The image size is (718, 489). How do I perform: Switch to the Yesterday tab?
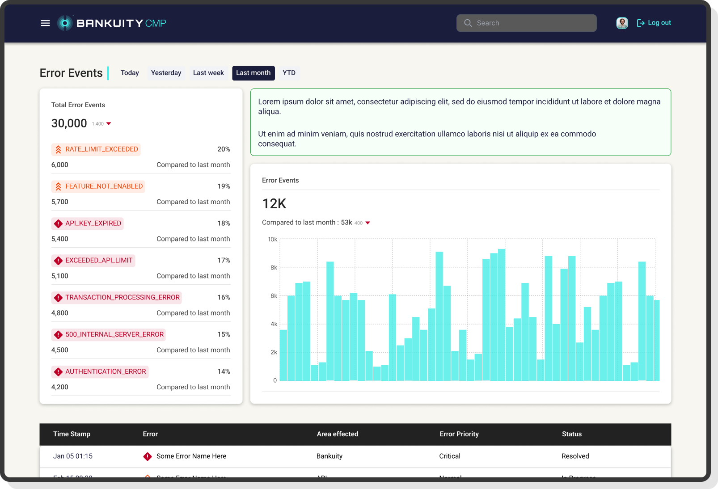click(x=166, y=73)
